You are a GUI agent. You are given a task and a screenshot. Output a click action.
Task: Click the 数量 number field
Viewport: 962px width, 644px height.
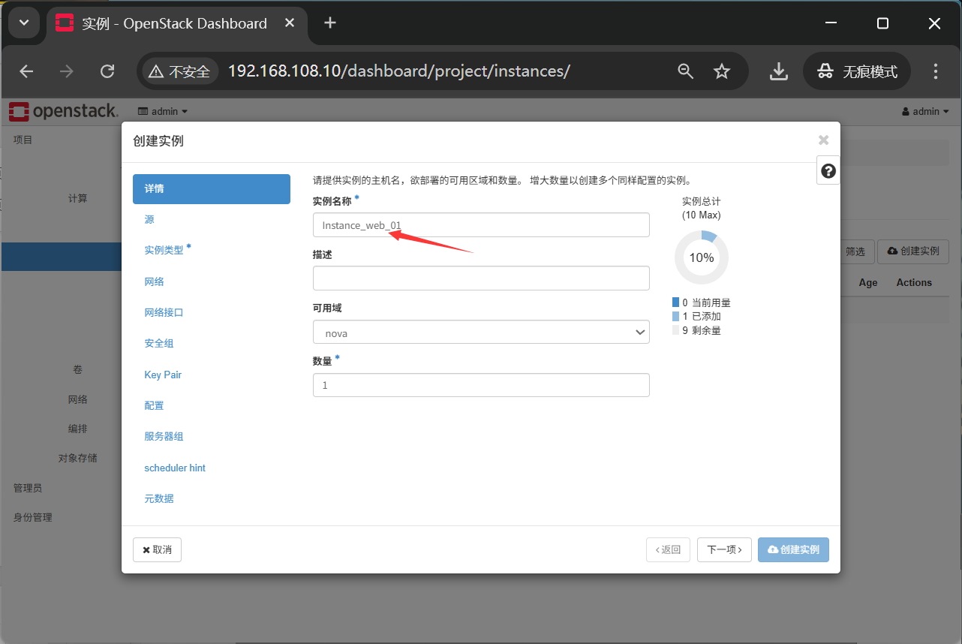point(481,385)
